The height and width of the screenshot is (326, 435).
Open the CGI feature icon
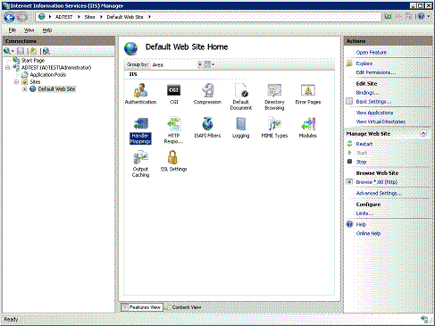pos(174,94)
